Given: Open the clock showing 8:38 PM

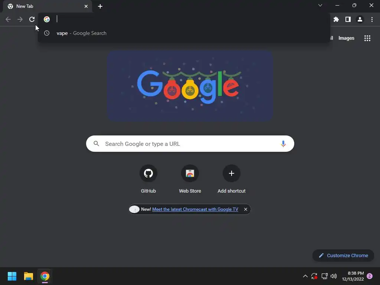Looking at the screenshot, I should pyautogui.click(x=353, y=276).
